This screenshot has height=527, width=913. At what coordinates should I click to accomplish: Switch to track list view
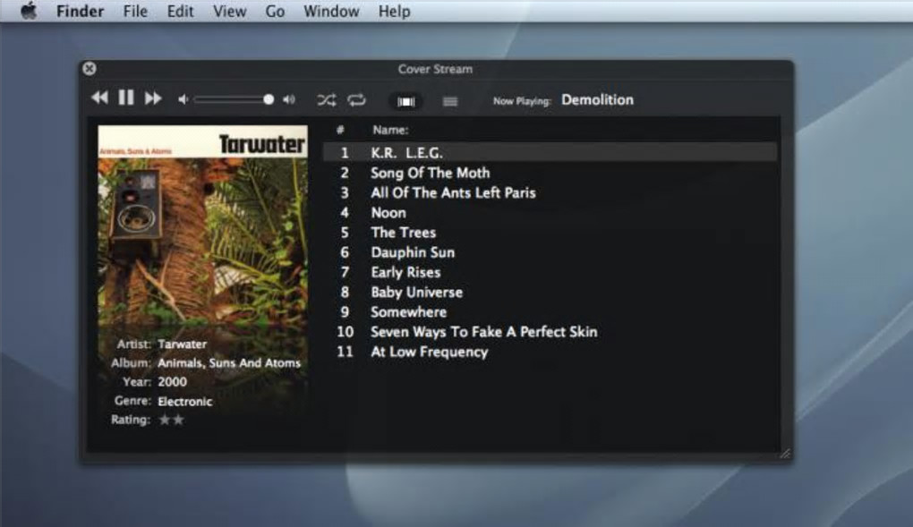[x=450, y=102]
